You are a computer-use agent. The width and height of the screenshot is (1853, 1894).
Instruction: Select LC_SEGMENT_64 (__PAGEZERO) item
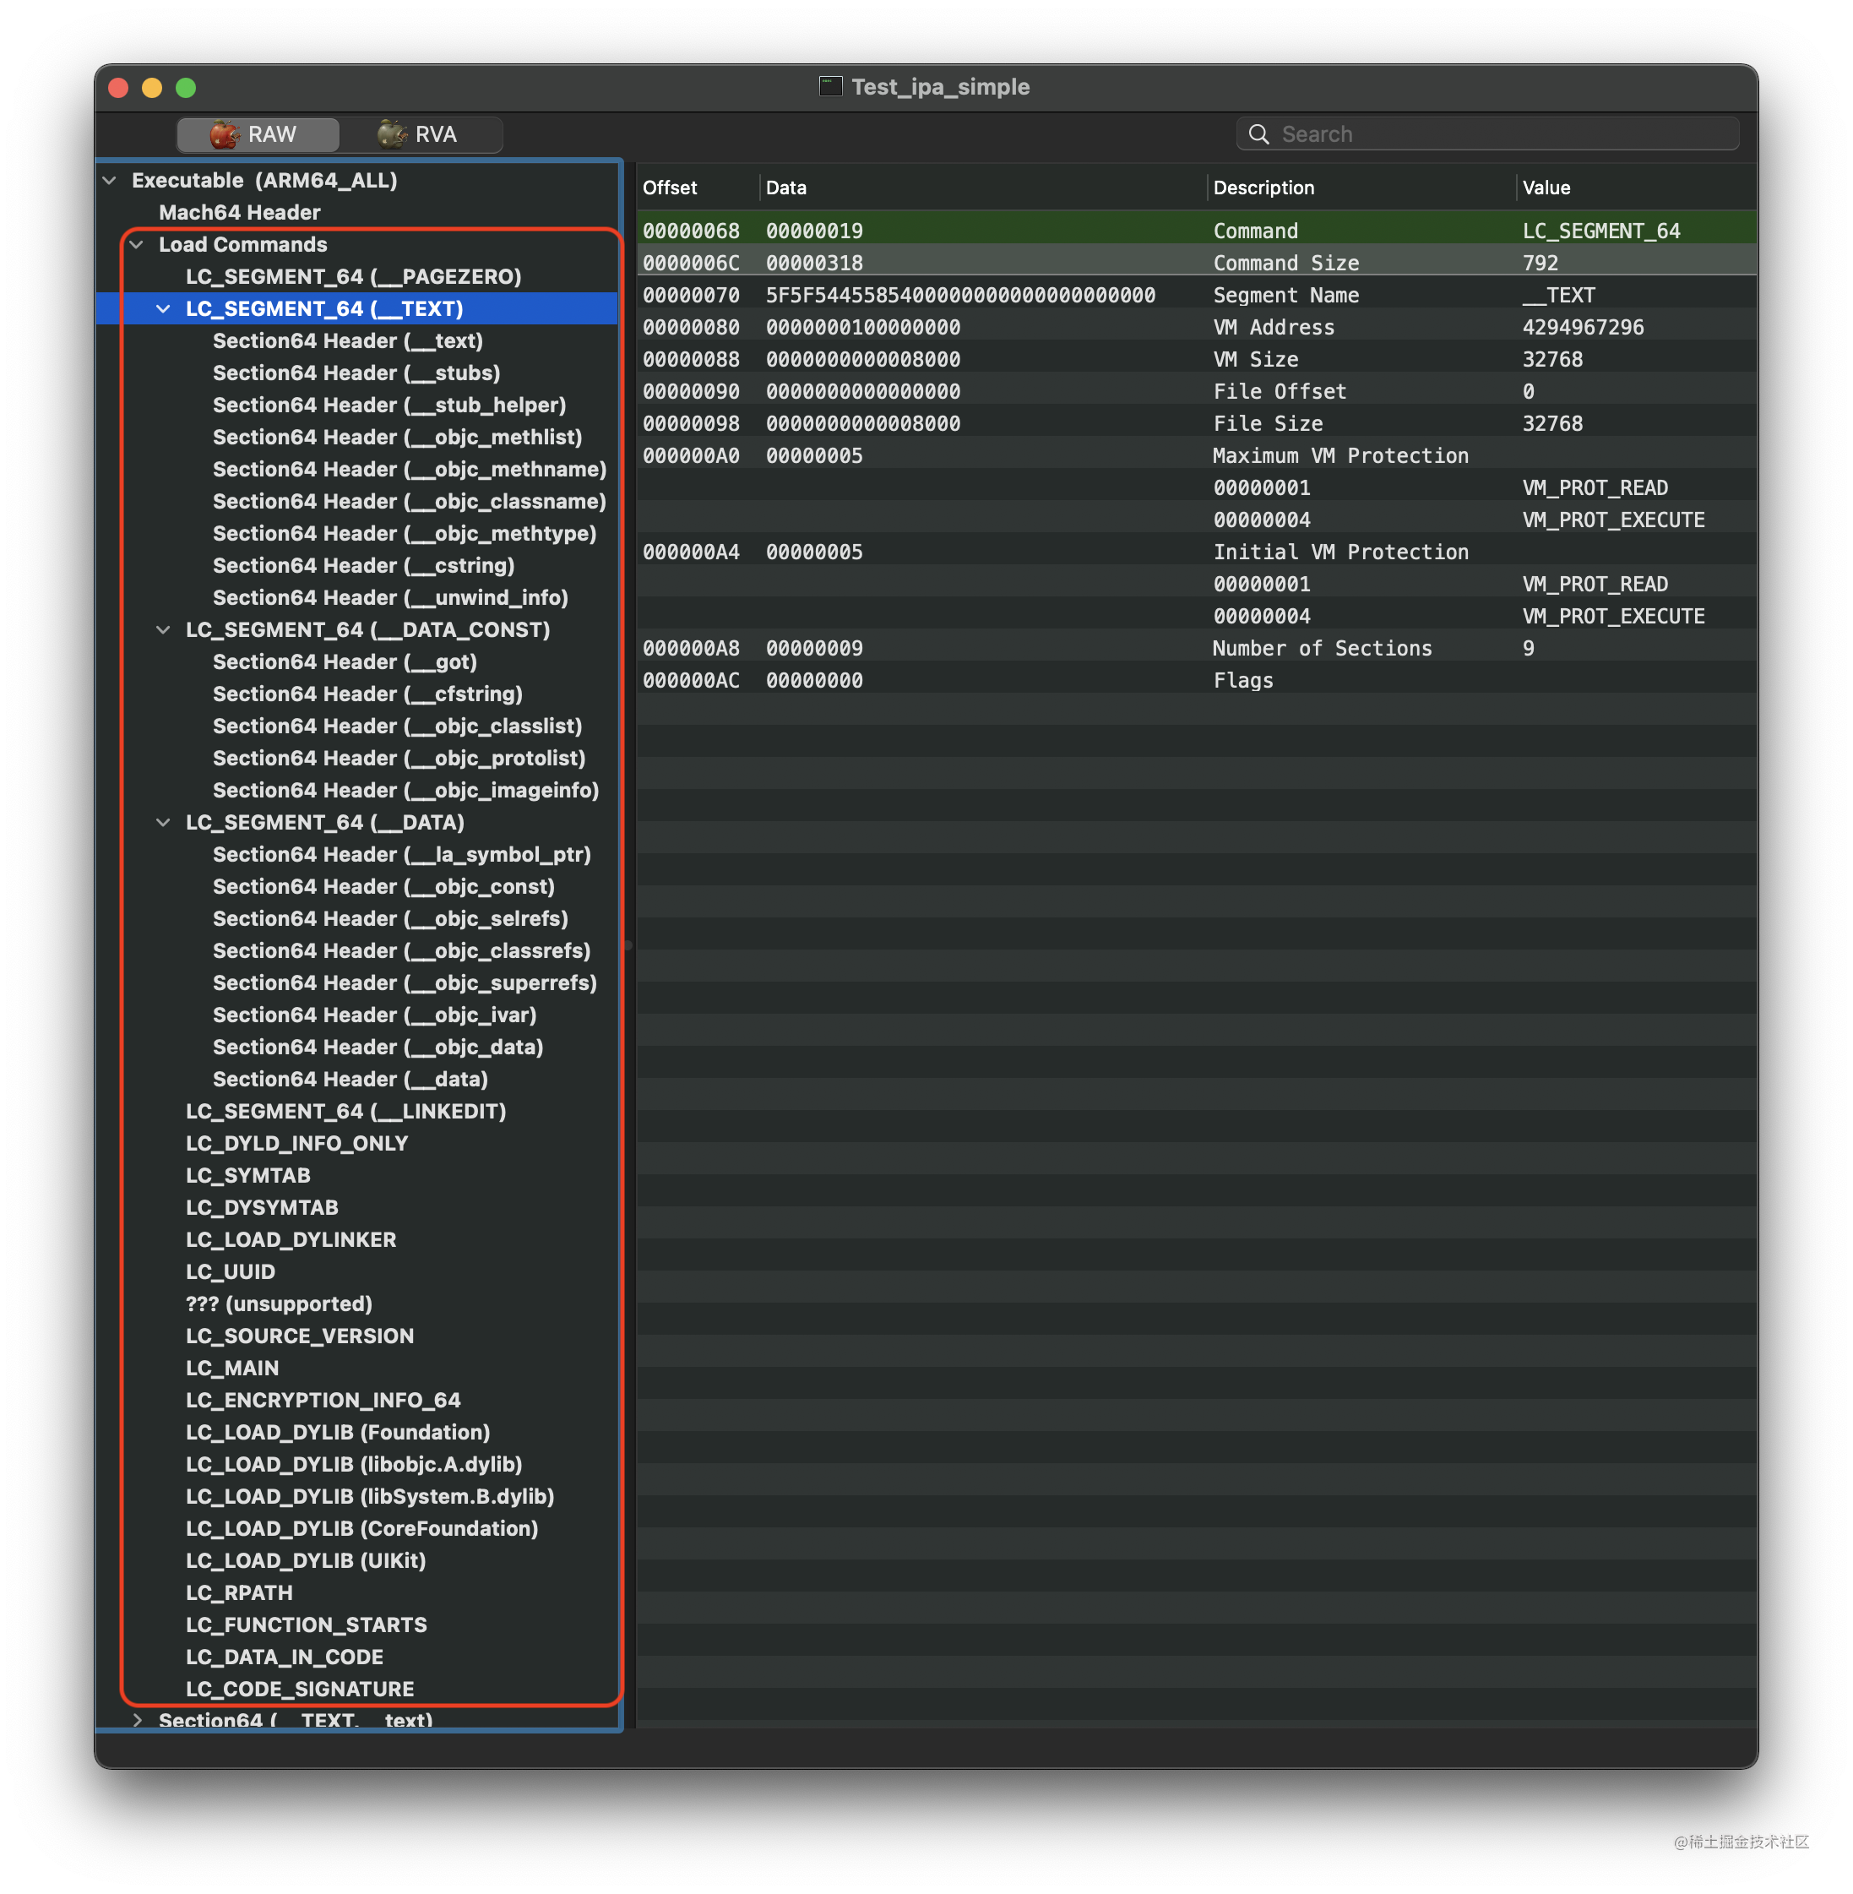pos(353,276)
